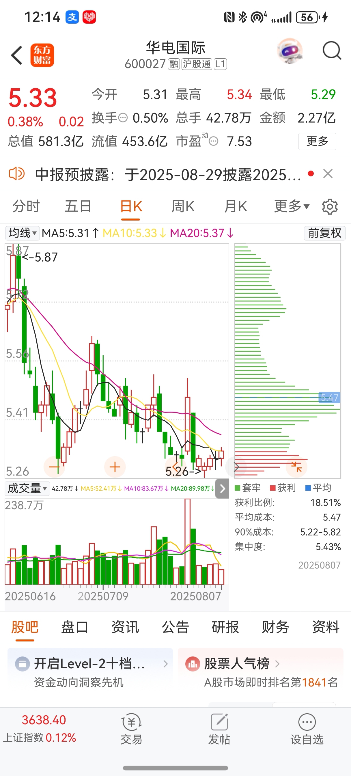Tap the L1 level tag
Screen dimensions: 351x776
click(x=220, y=64)
